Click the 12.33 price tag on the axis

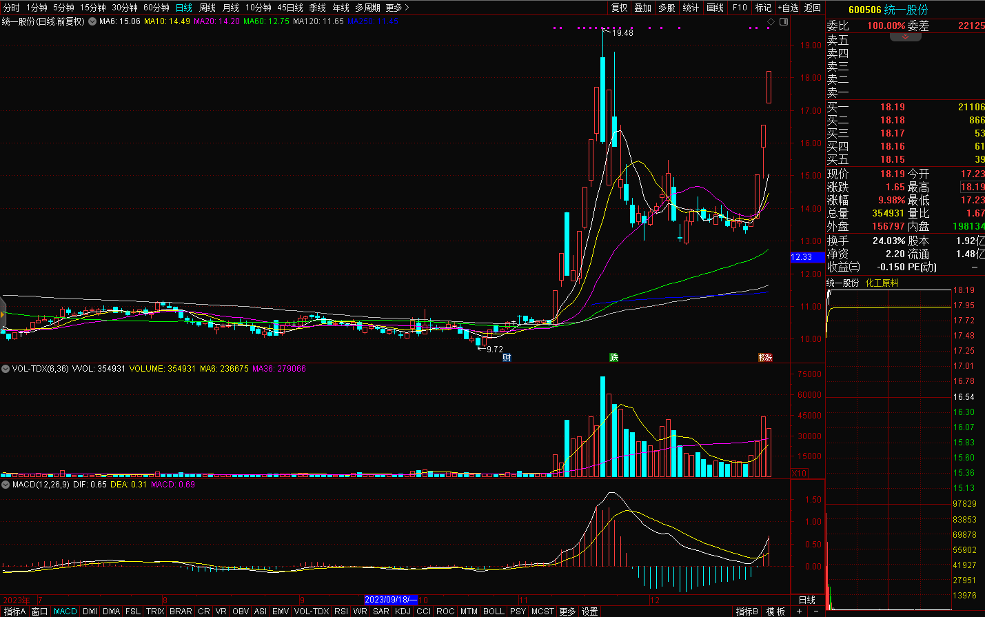point(808,257)
